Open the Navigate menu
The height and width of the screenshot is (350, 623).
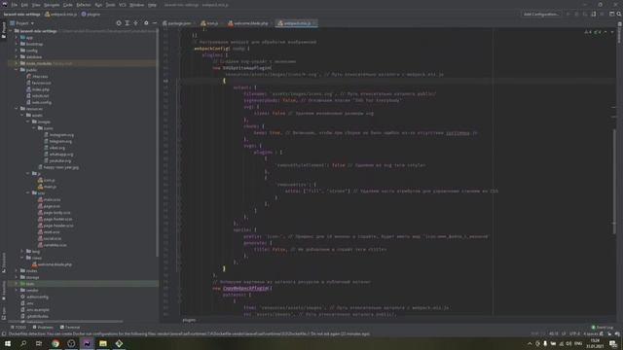click(x=52, y=5)
